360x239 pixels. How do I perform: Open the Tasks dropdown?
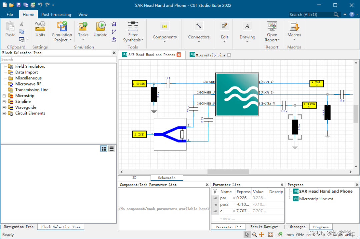tap(83, 31)
